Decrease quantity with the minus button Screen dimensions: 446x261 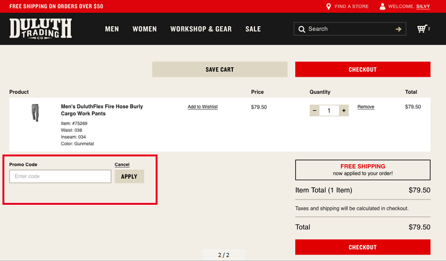(315, 110)
